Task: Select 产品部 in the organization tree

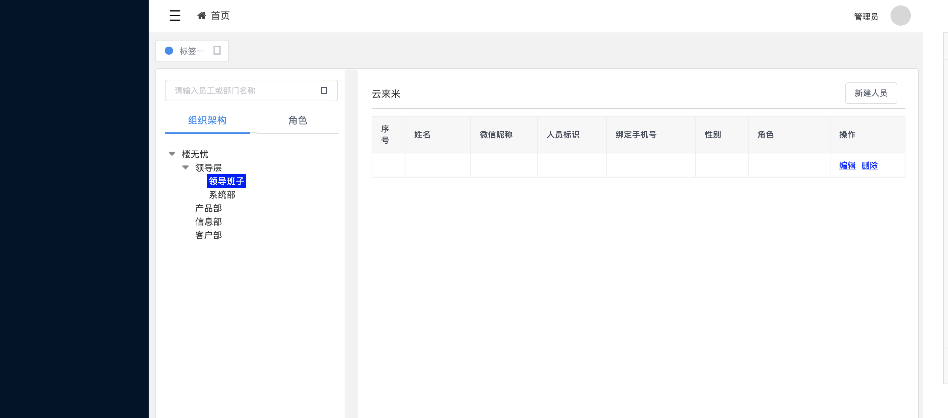Action: [209, 208]
